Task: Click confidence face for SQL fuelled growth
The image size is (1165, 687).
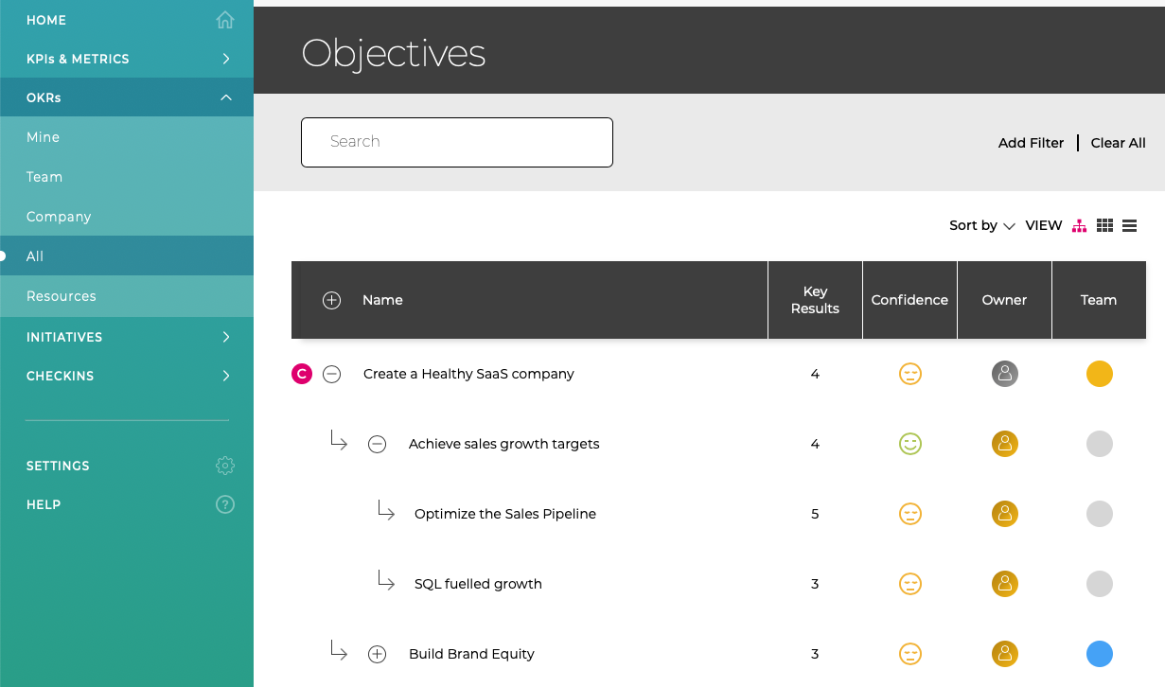Action: click(x=909, y=584)
